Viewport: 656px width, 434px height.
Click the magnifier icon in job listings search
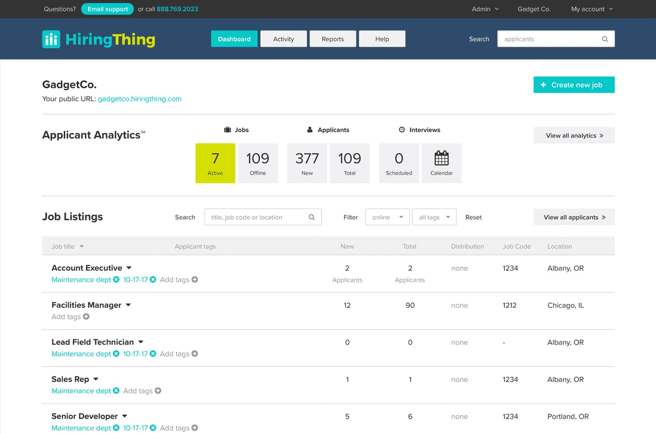coord(311,217)
